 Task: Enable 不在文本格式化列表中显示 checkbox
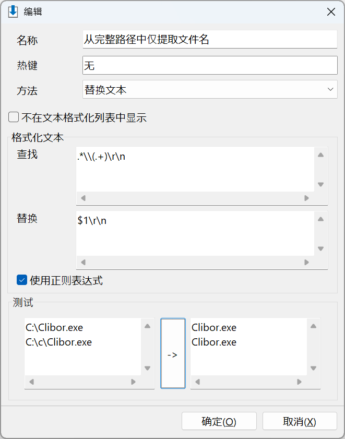coord(14,117)
